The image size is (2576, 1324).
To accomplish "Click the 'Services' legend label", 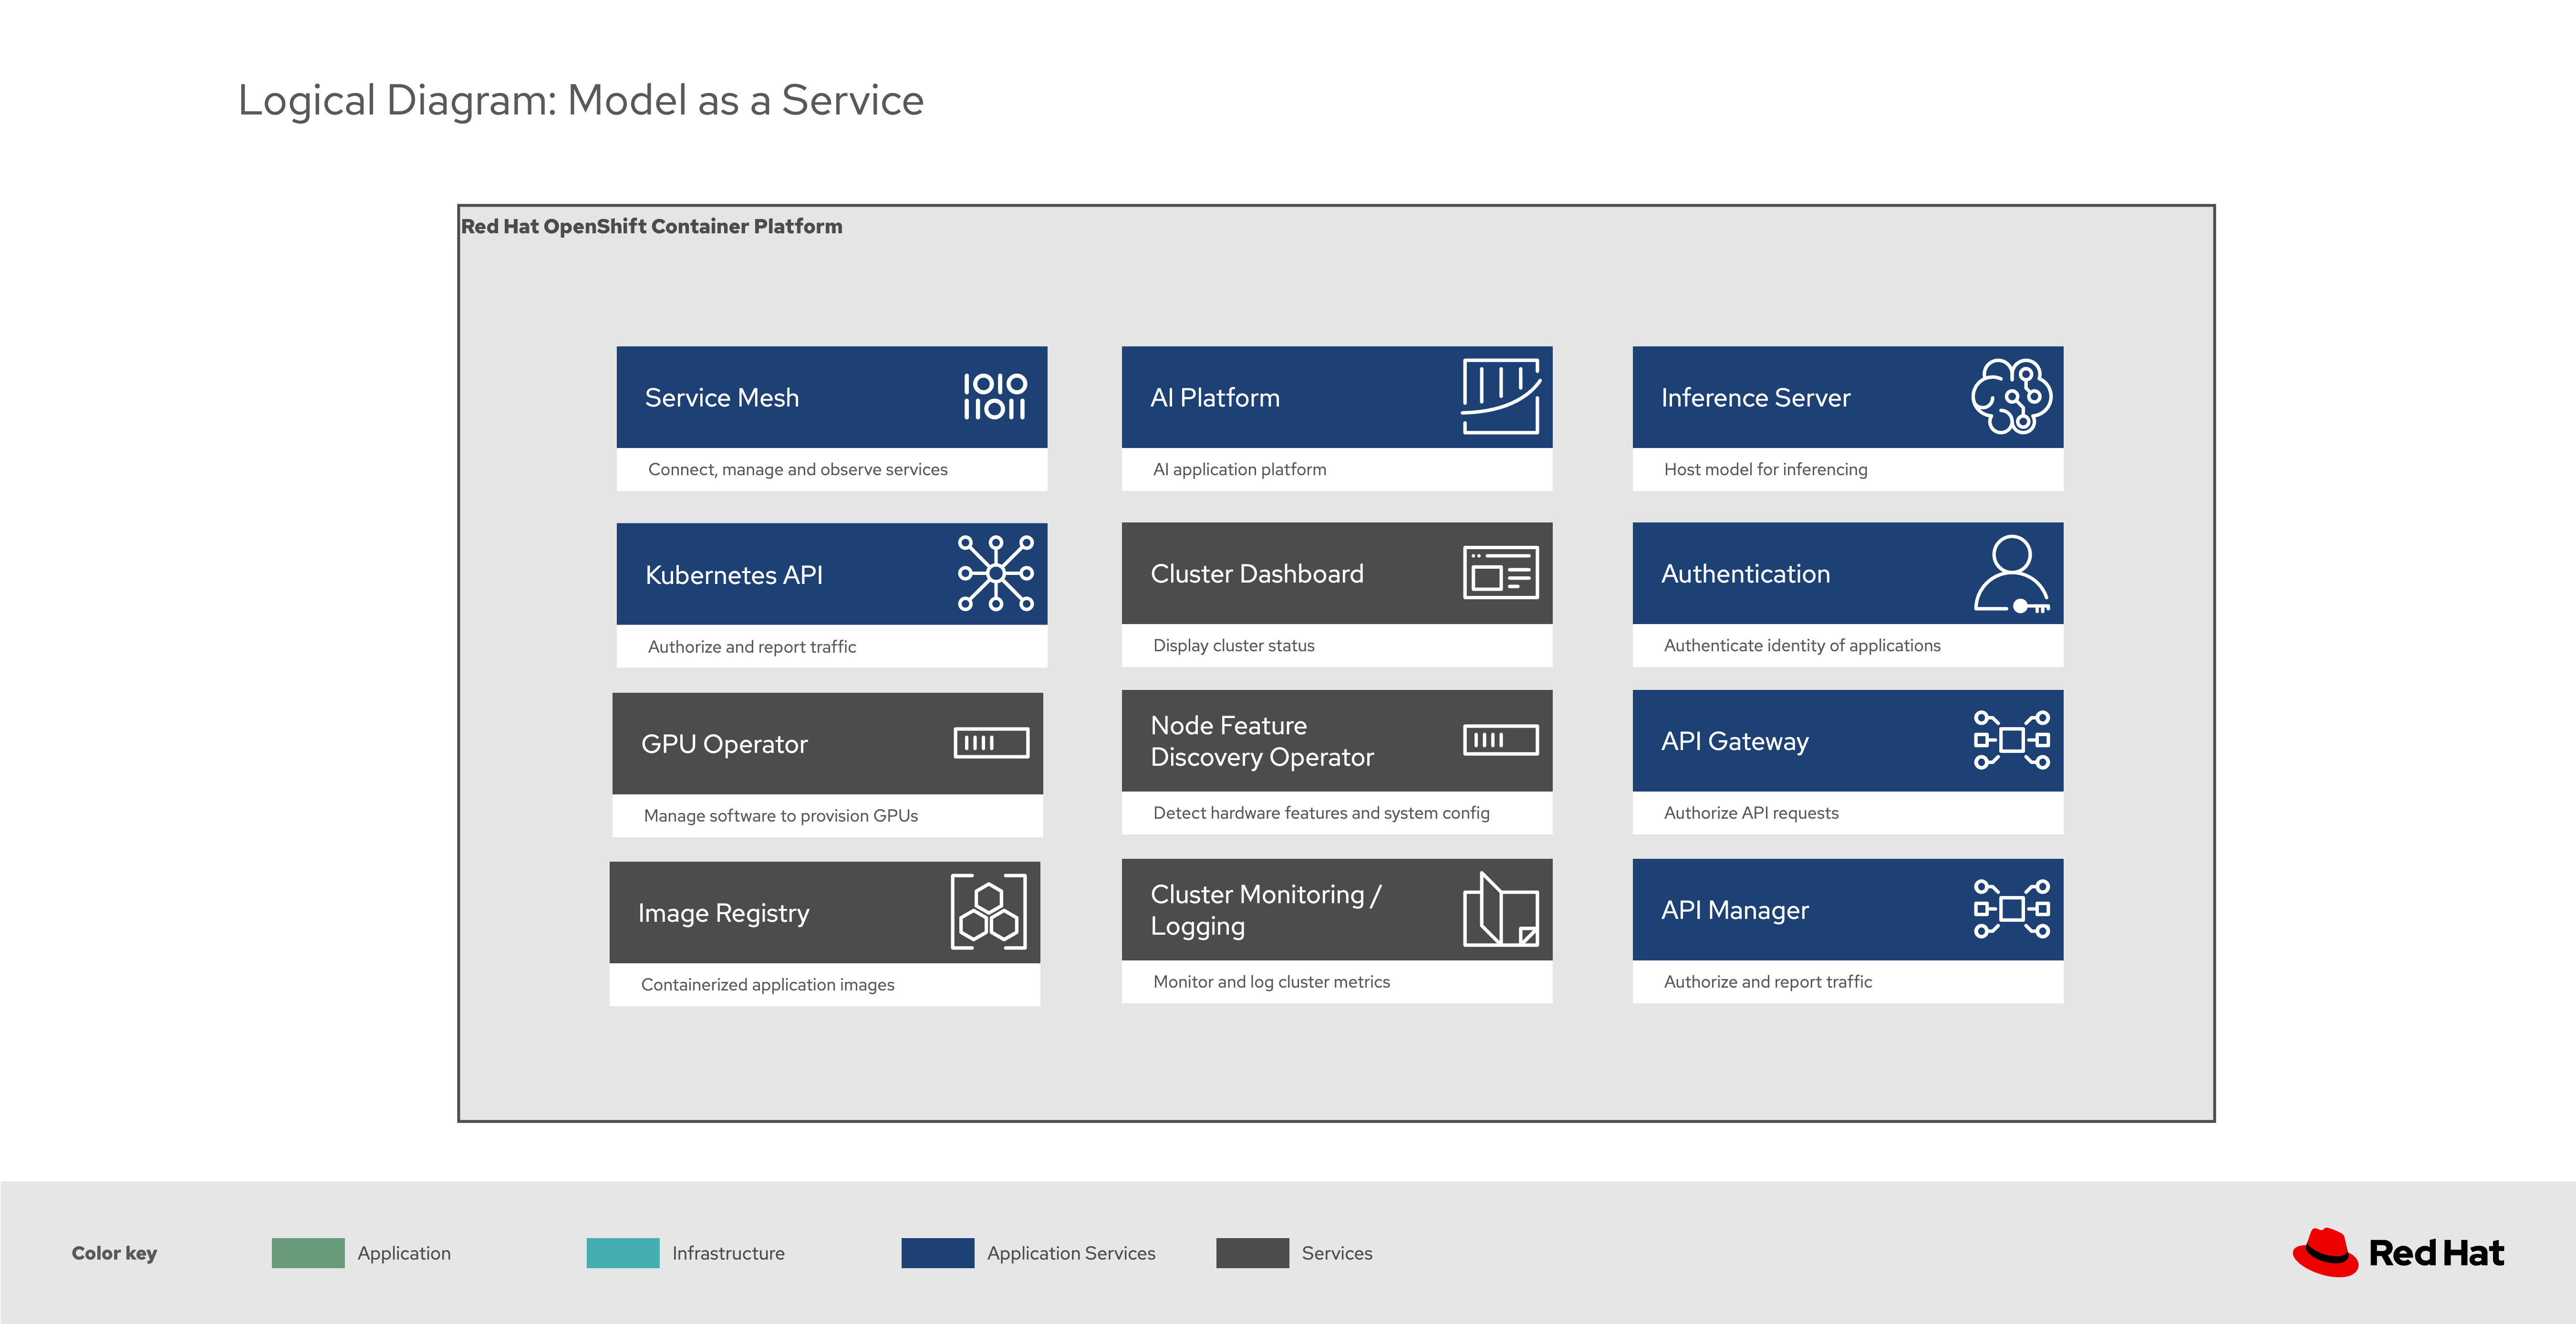I will tap(1337, 1253).
